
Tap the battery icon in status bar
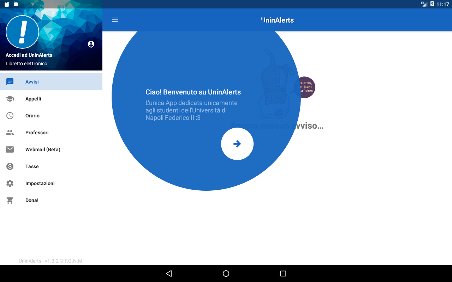(432, 4)
